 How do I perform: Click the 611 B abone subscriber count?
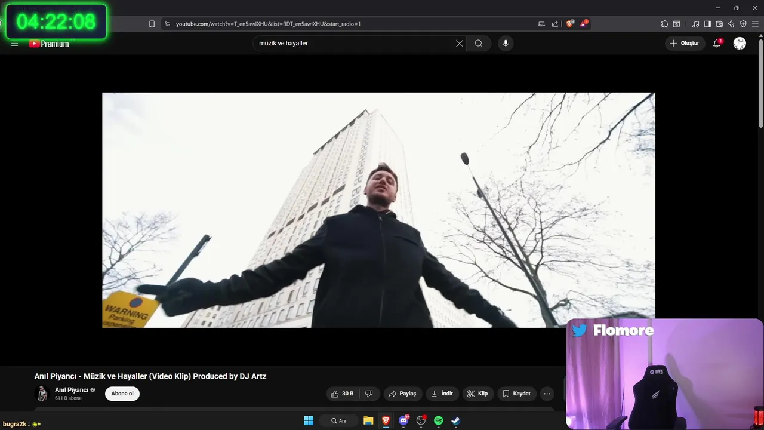pyautogui.click(x=68, y=398)
